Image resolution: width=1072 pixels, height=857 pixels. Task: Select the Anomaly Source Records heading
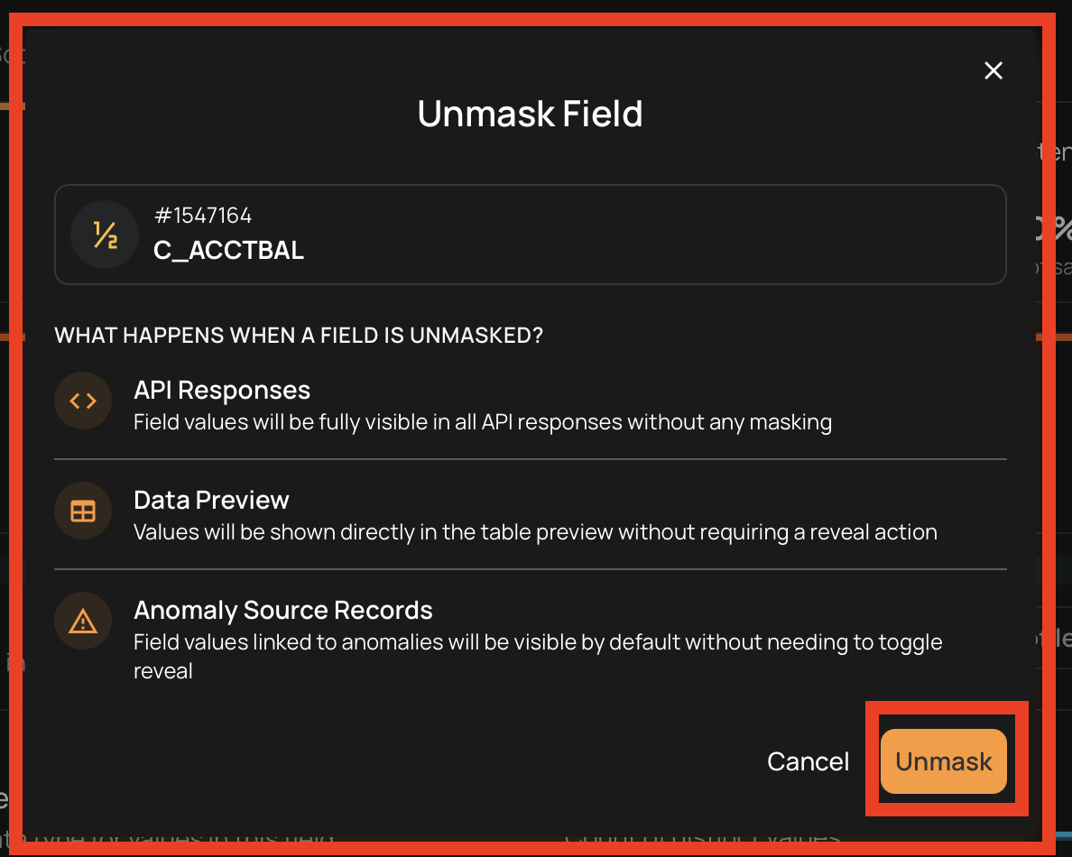click(x=282, y=610)
